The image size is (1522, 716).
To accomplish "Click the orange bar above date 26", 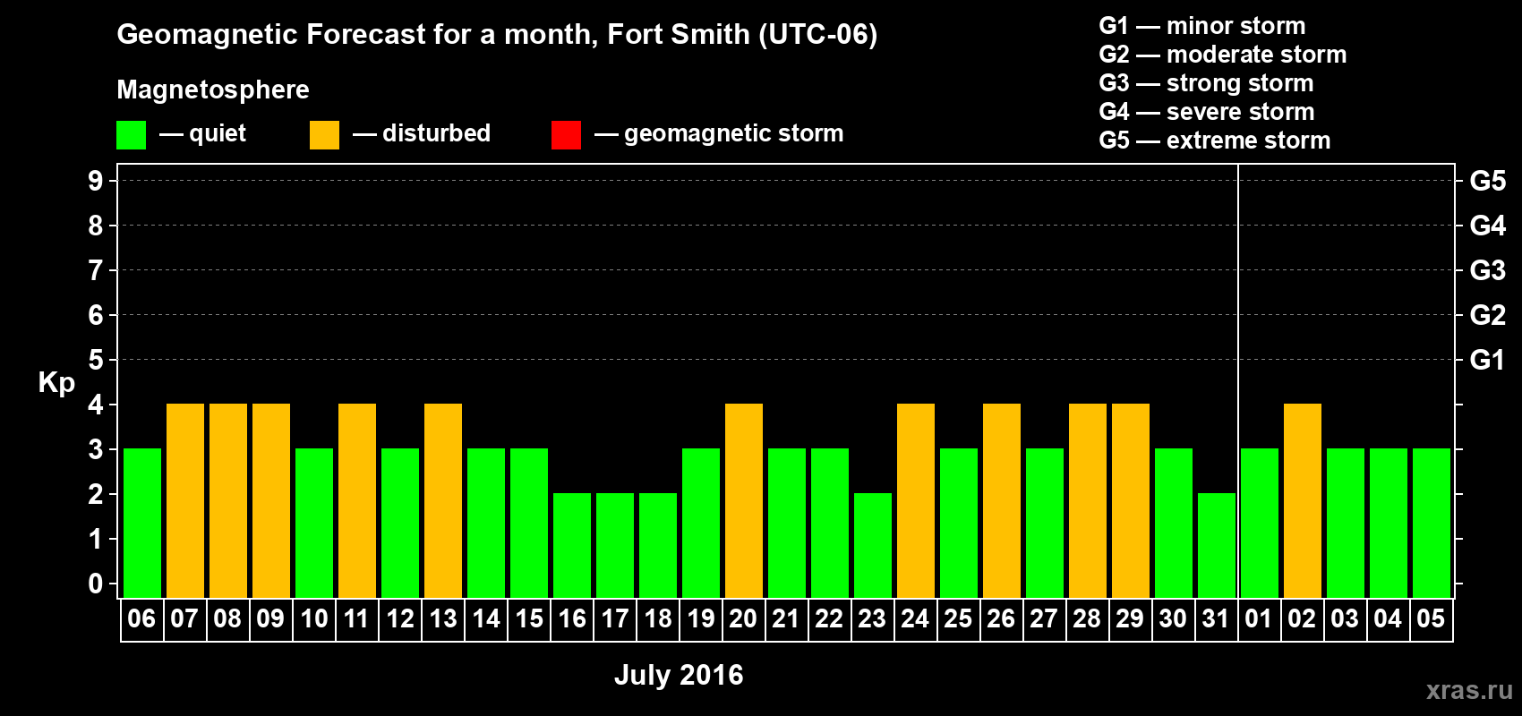I will pos(1002,501).
